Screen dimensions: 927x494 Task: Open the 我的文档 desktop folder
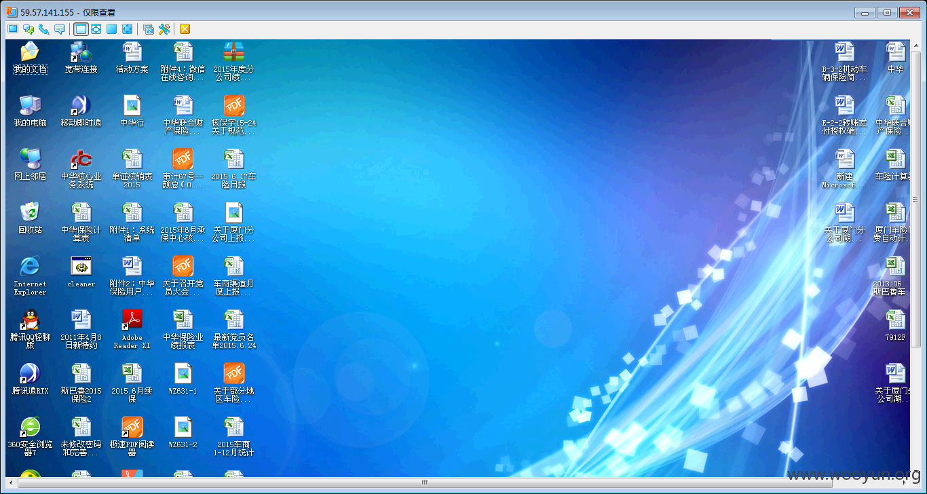coord(30,58)
